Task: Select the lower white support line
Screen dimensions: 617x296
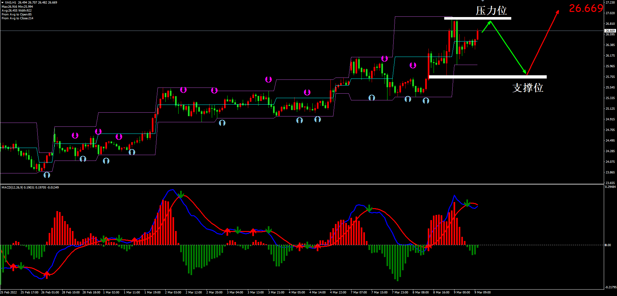Action: coord(487,77)
